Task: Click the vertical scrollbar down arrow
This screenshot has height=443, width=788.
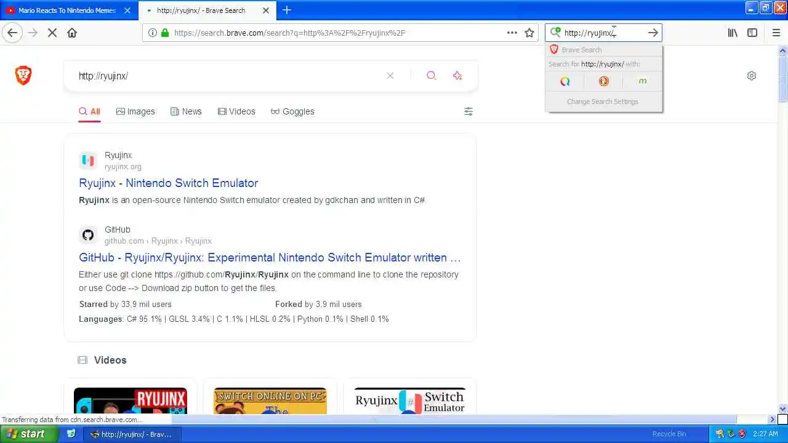Action: click(783, 409)
